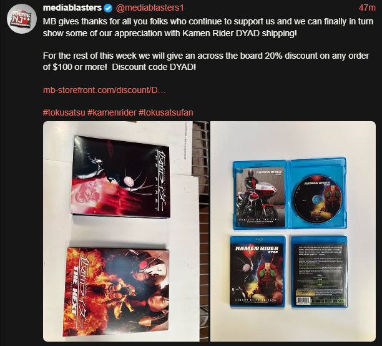Click the Kamen Rider The Next slipcover

[116, 292]
